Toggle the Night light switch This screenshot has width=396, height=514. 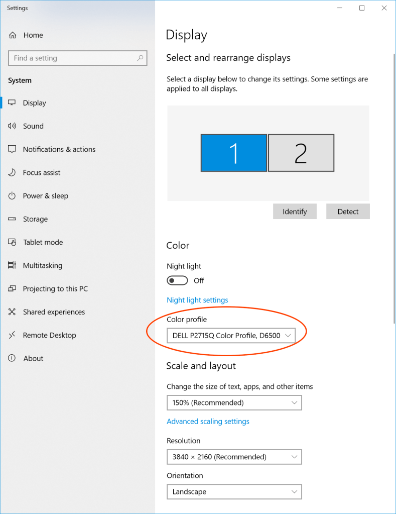coord(178,280)
